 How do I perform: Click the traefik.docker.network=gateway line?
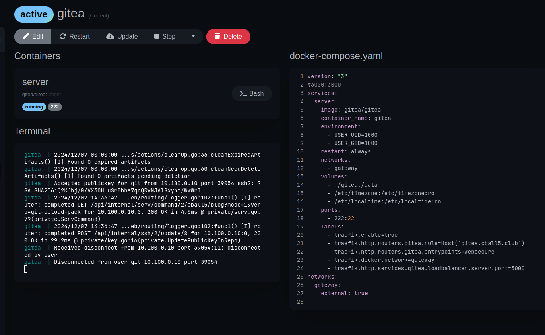pos(381,260)
